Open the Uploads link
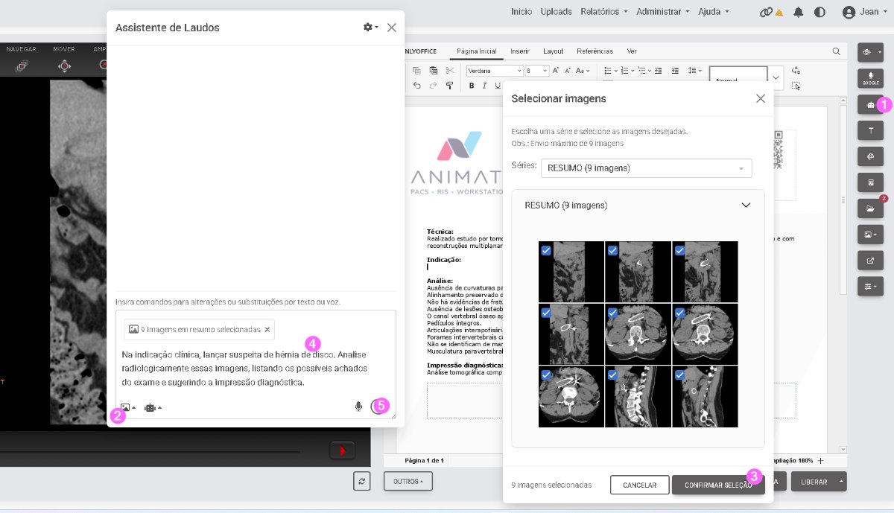The width and height of the screenshot is (894, 513). pyautogui.click(x=556, y=12)
